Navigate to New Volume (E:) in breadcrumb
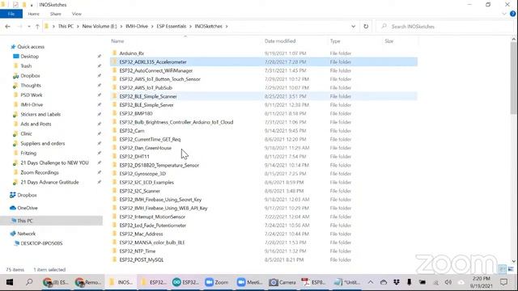The height and width of the screenshot is (291, 518). (100, 27)
